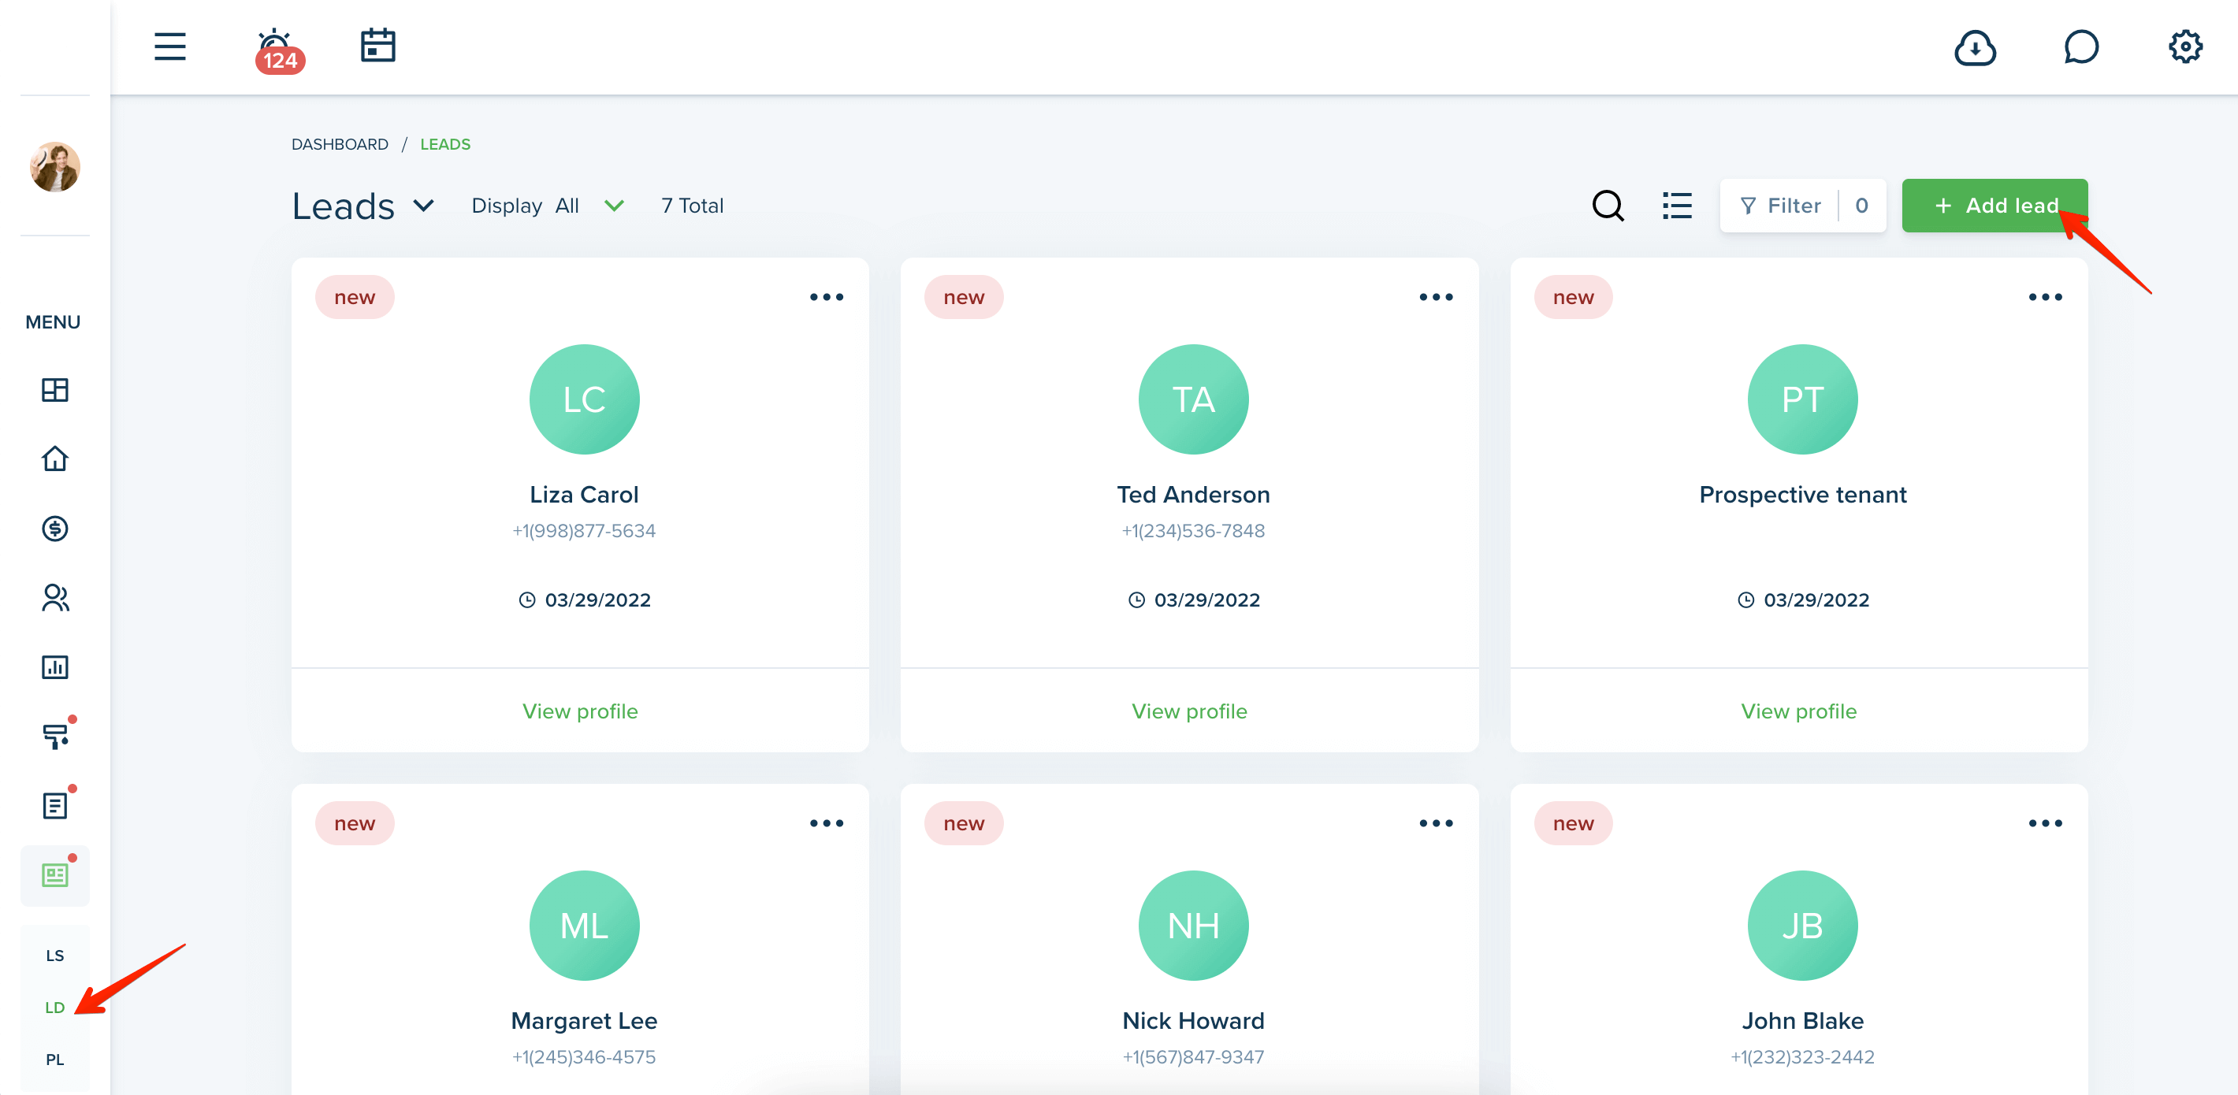Open options menu on Nick Howard card
This screenshot has height=1095, width=2238.
point(1435,823)
